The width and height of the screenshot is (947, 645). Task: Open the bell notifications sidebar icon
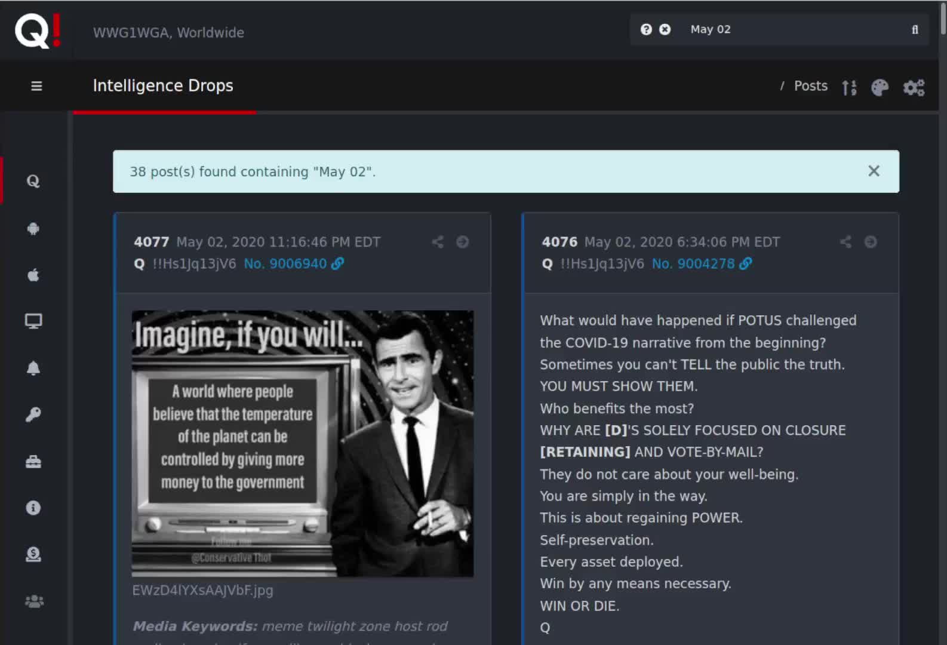click(33, 368)
